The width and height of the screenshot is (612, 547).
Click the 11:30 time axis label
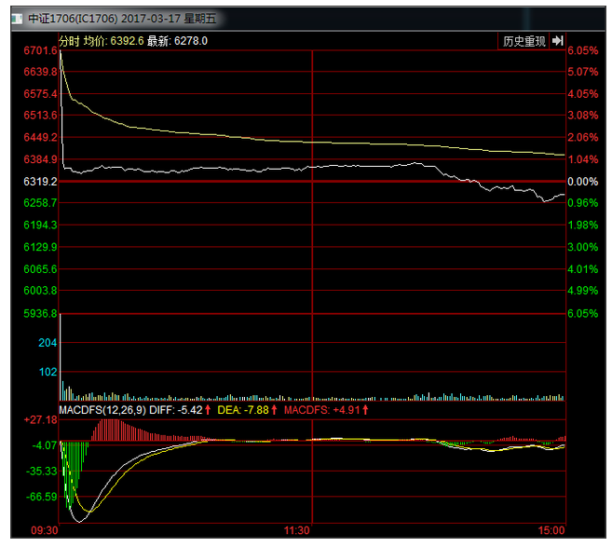[x=296, y=530]
